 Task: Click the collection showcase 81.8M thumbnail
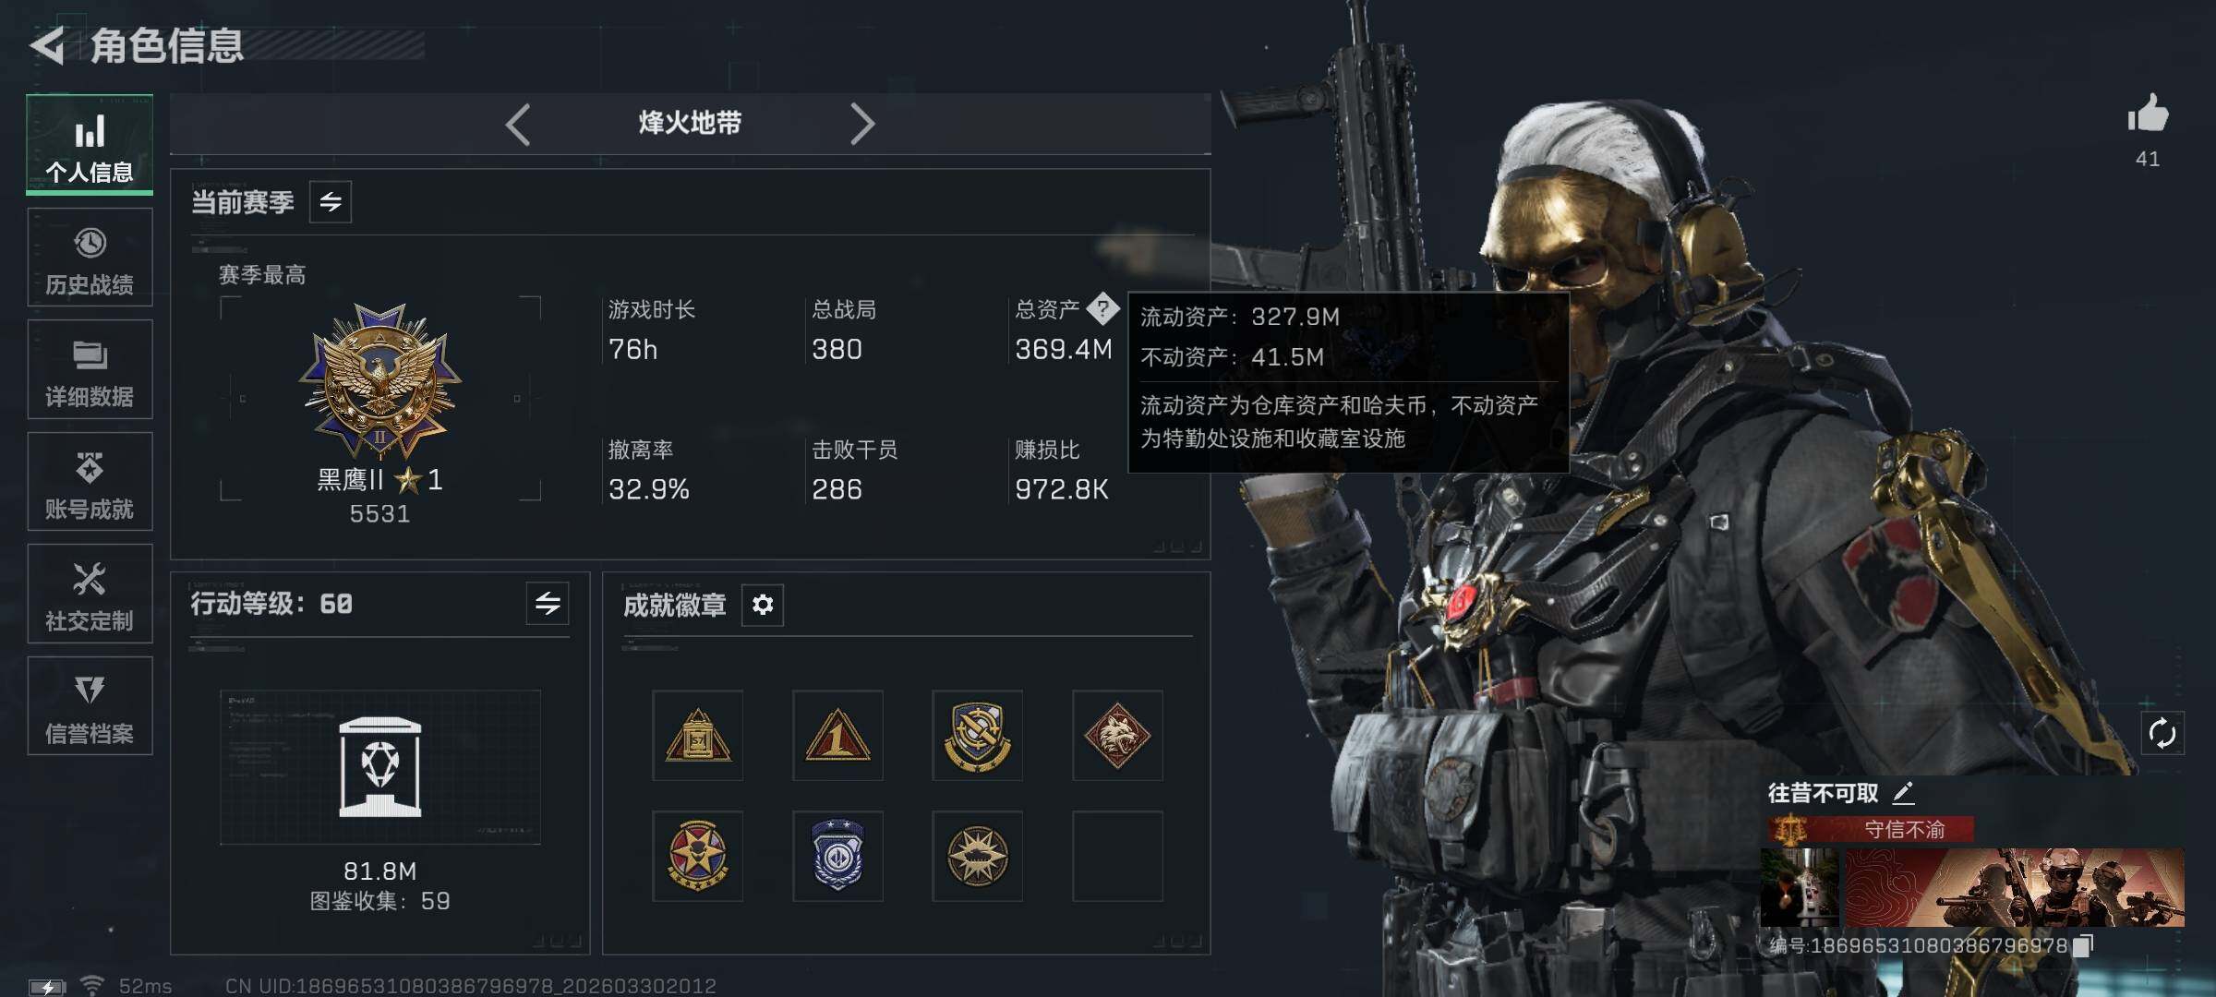pos(380,767)
